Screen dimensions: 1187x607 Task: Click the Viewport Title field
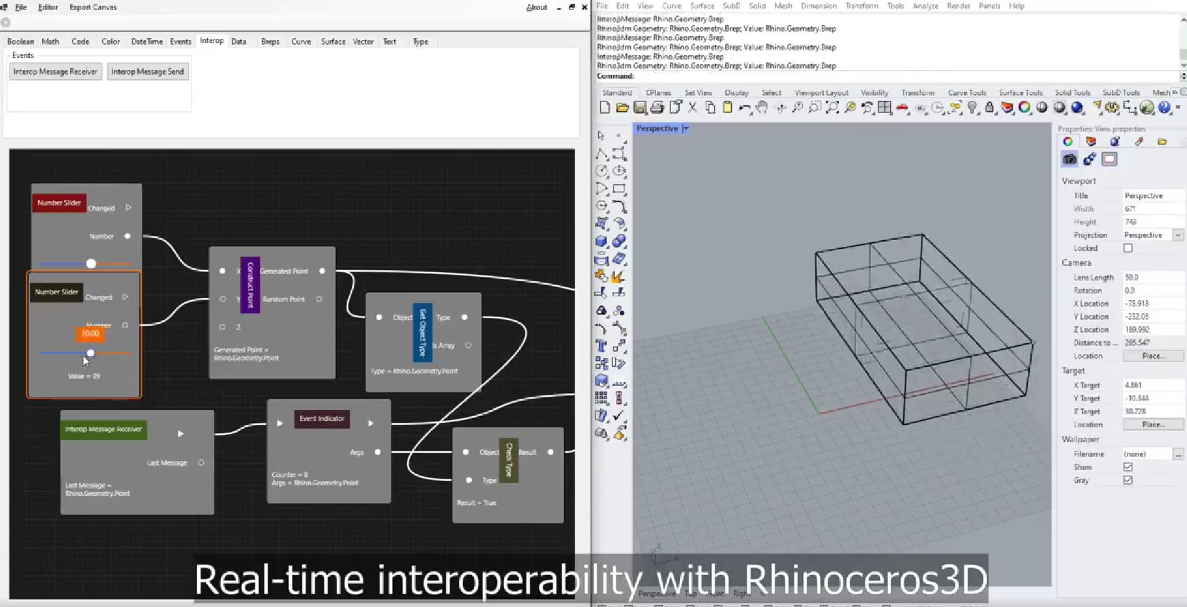click(x=1153, y=196)
